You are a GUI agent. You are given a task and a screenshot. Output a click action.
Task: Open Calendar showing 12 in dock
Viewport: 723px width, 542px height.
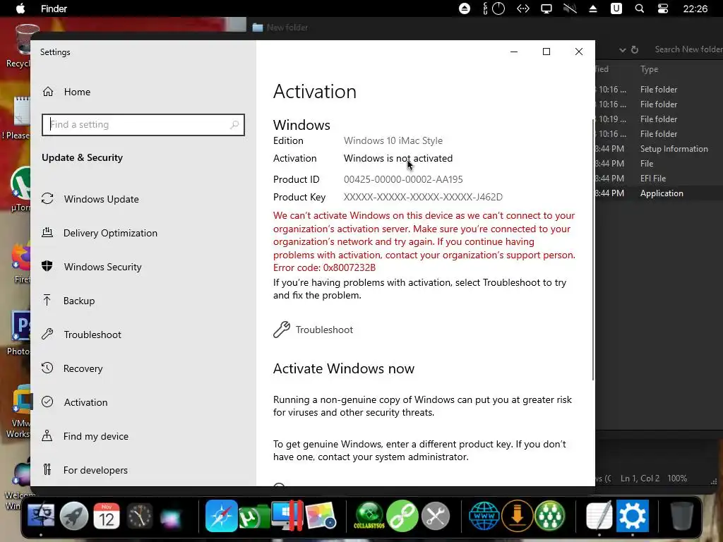107,515
